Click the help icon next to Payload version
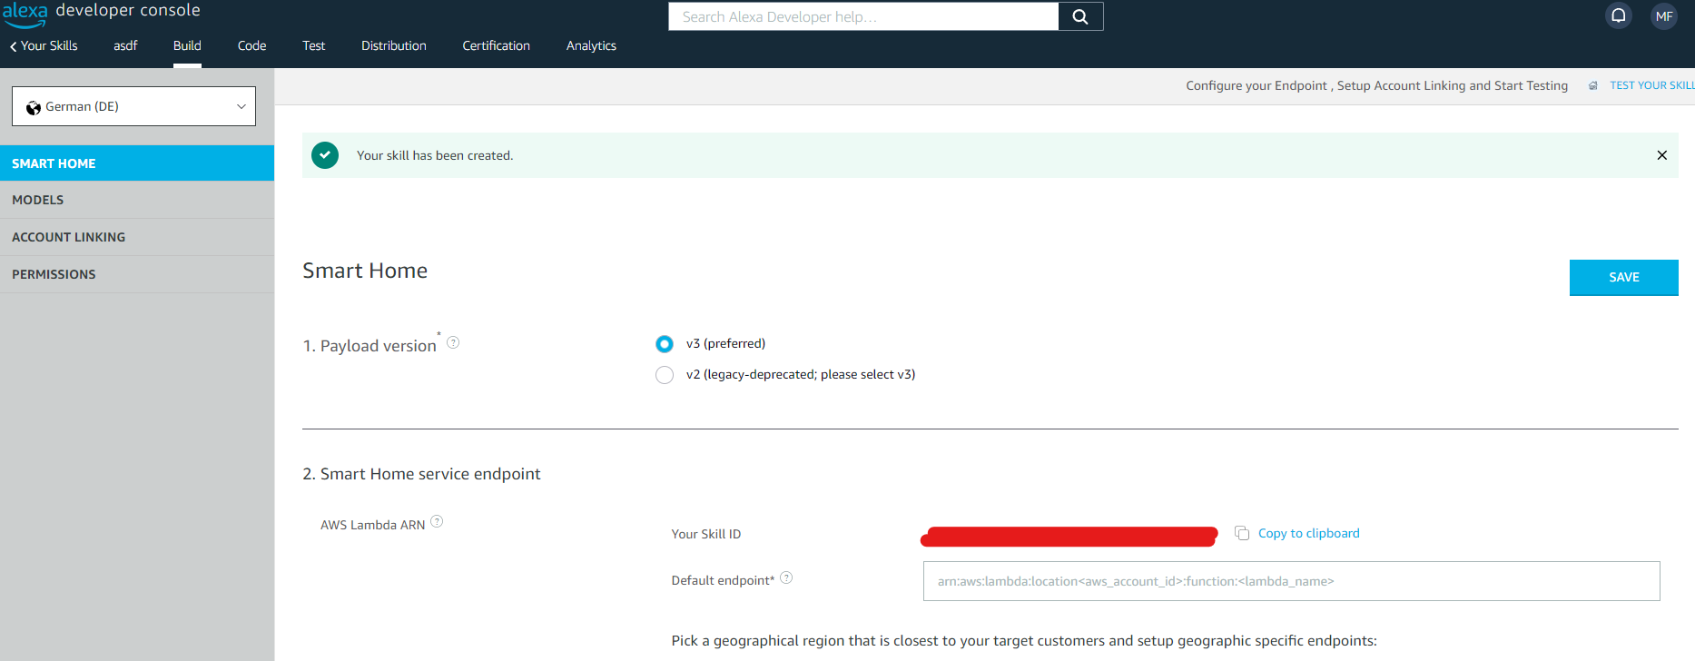 pos(453,342)
